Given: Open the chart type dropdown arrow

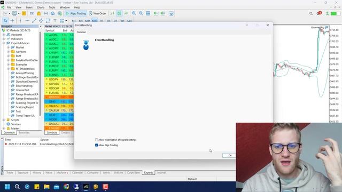Looking at the screenshot, I should point(10,13).
